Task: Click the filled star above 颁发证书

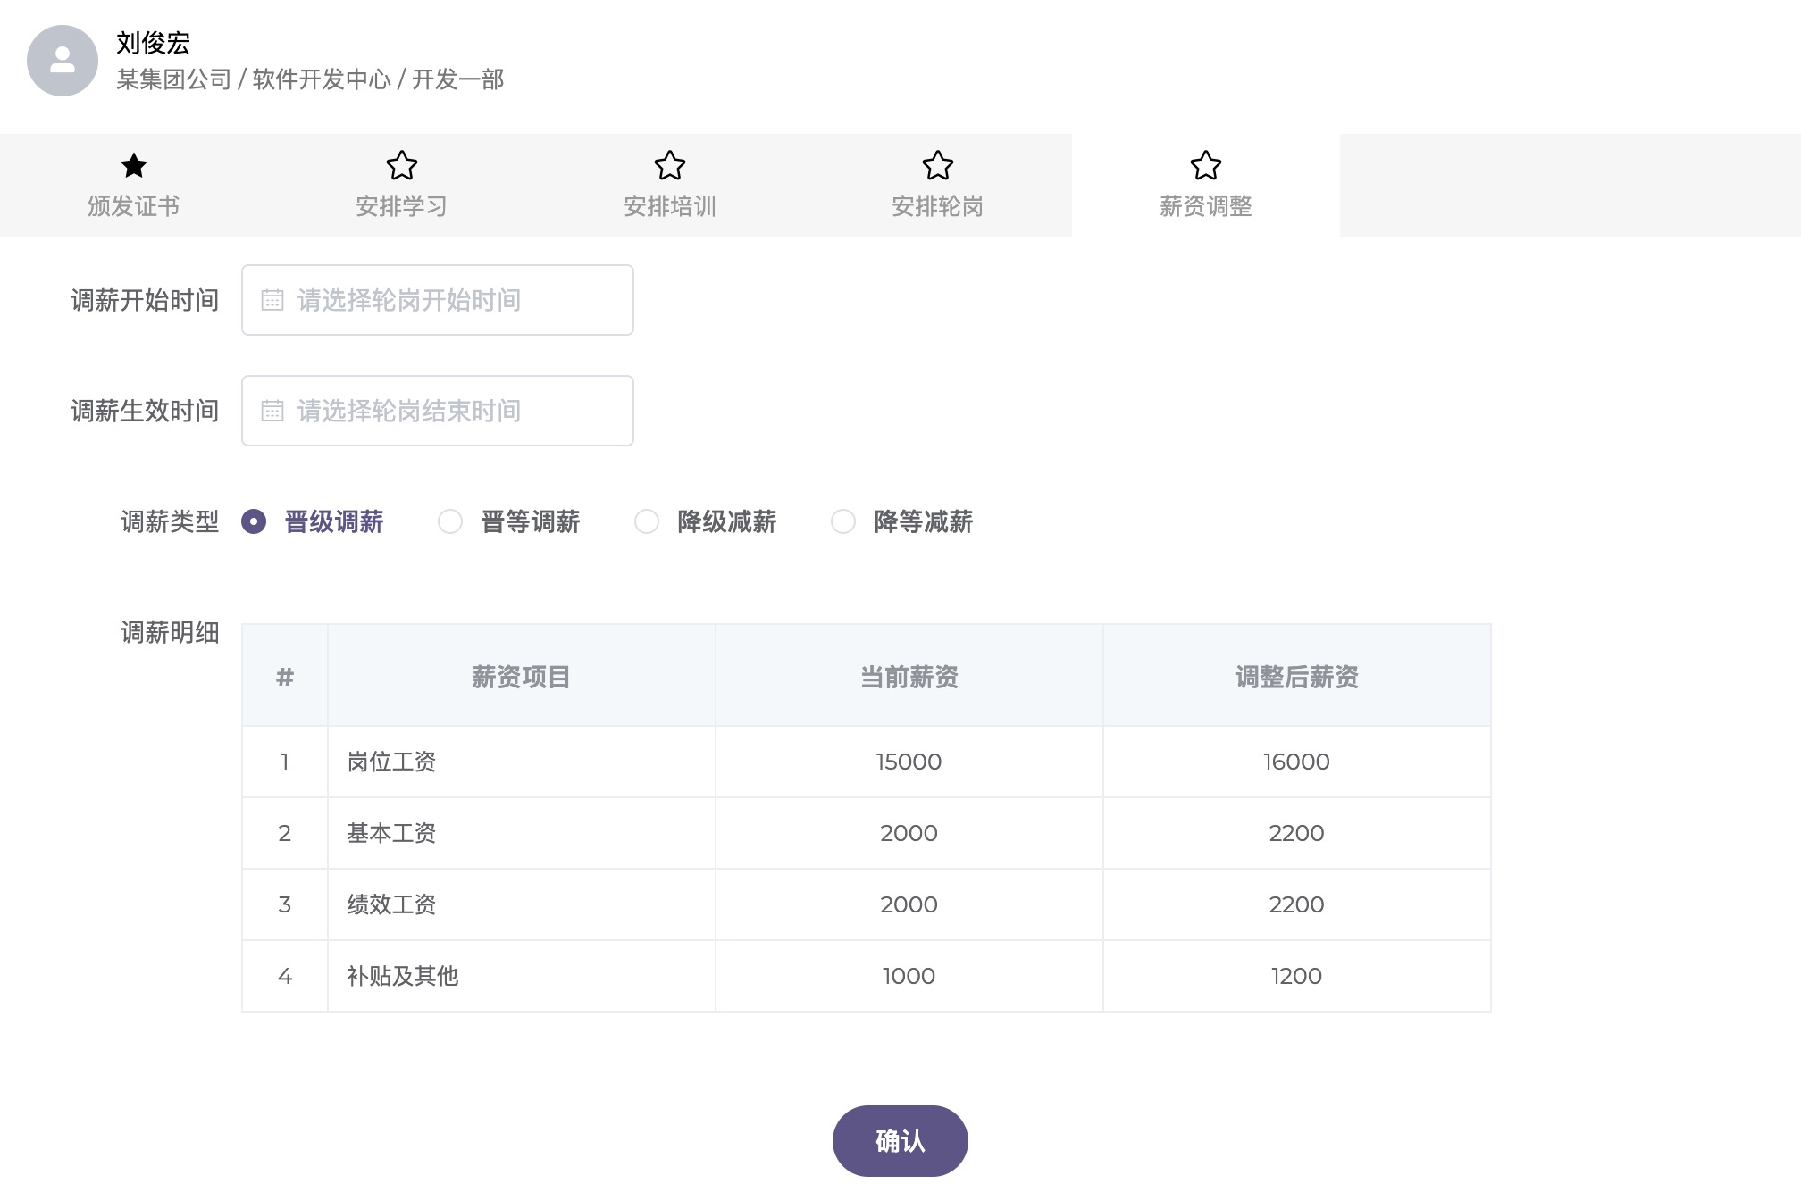Action: click(134, 165)
